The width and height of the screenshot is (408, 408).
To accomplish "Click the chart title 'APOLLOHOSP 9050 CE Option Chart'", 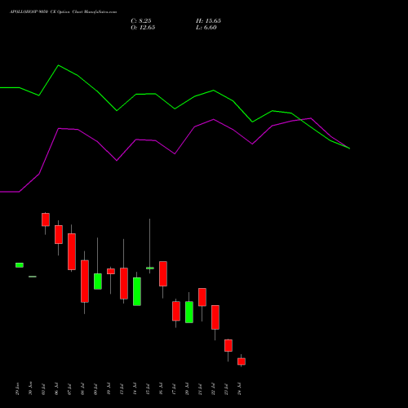I will tap(46, 12).
